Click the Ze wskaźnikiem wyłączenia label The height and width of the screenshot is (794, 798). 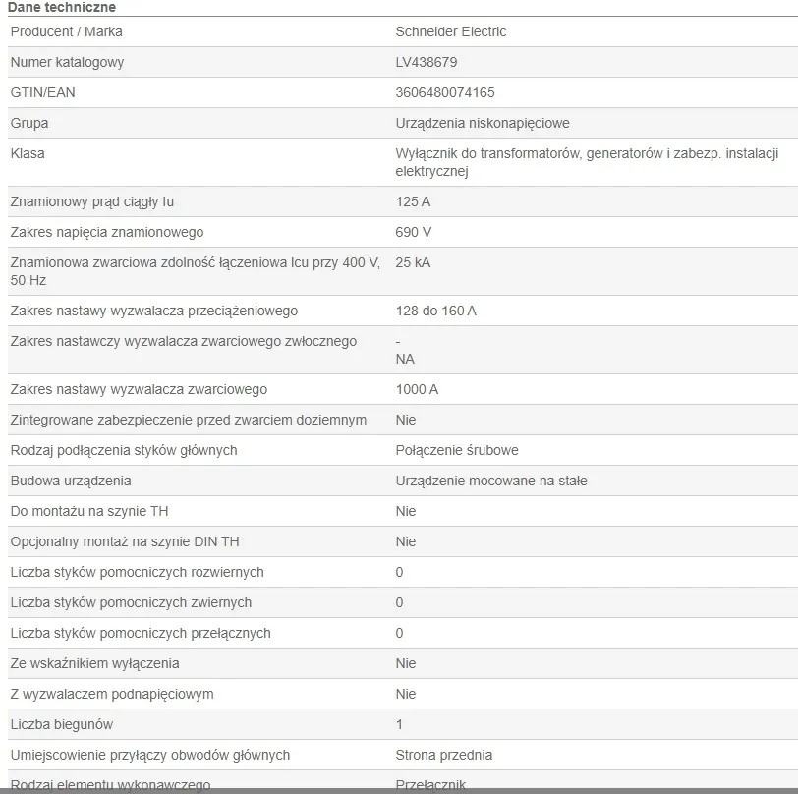coord(94,663)
